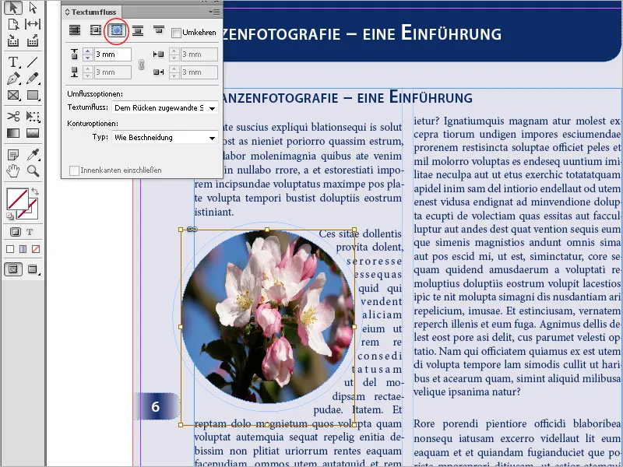Open the Textumfluss dropdown
The image size is (623, 467).
tap(213, 107)
